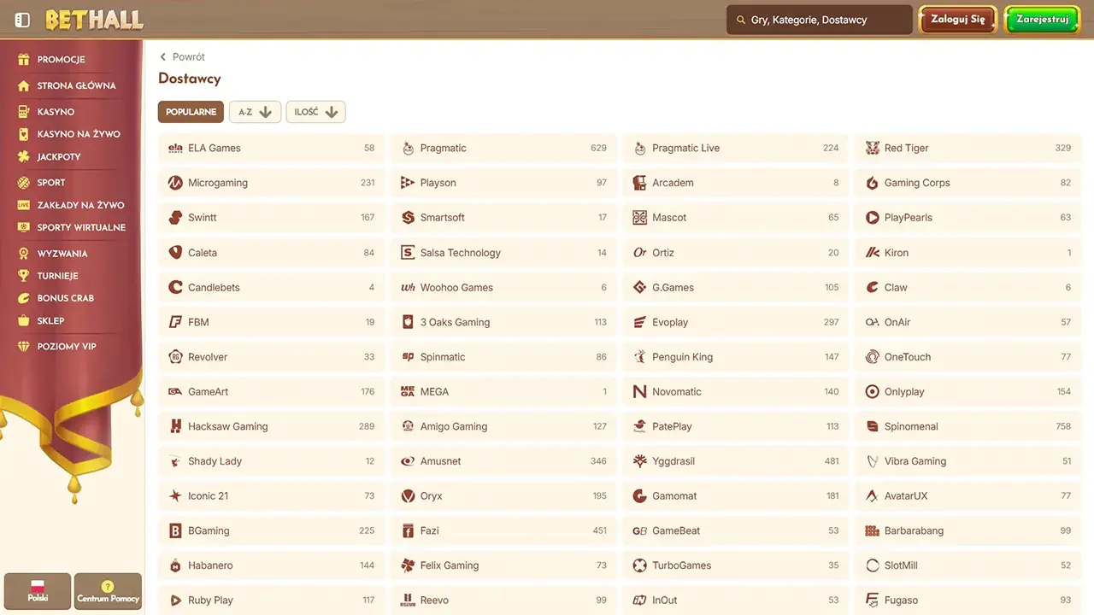
Task: Click the Habanero provider logo icon
Action: 175,565
